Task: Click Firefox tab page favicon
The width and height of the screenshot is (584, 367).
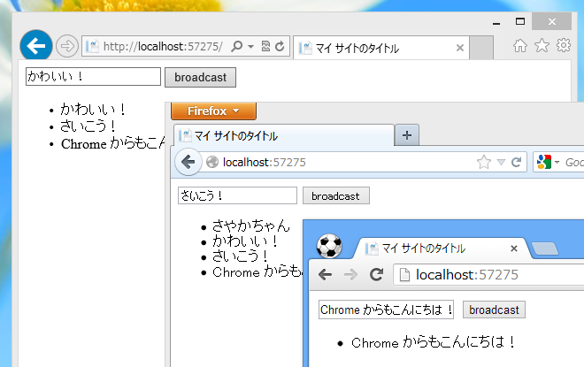Action: click(x=185, y=135)
